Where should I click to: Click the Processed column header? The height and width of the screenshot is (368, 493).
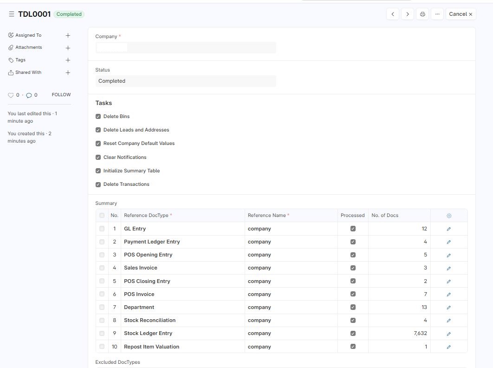coord(353,215)
